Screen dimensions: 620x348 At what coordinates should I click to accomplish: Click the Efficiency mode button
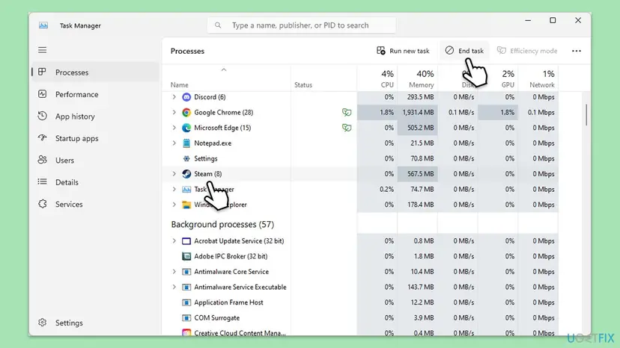coord(527,51)
